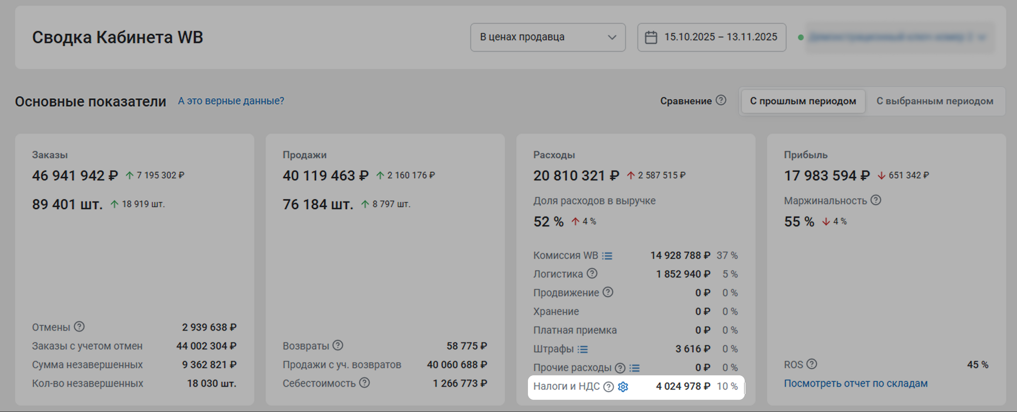Click help icon next to Отмены
This screenshot has height=412, width=1017.
79,326
